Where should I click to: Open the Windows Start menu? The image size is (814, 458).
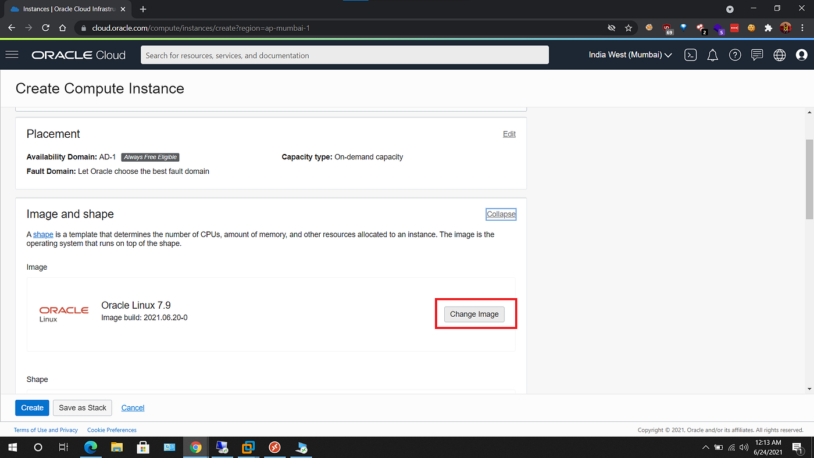pos(12,448)
